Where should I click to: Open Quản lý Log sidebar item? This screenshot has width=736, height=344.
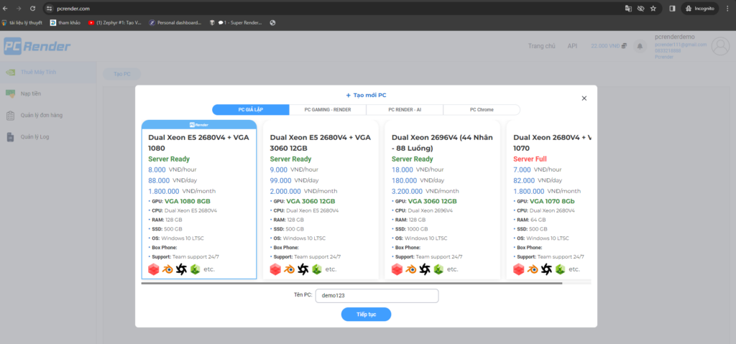tap(48, 137)
